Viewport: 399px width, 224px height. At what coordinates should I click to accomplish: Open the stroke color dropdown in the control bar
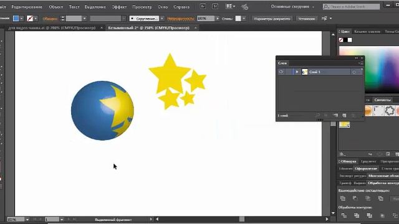(36, 19)
